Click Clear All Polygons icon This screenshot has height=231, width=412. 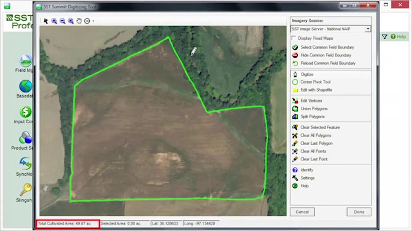pyautogui.click(x=295, y=135)
